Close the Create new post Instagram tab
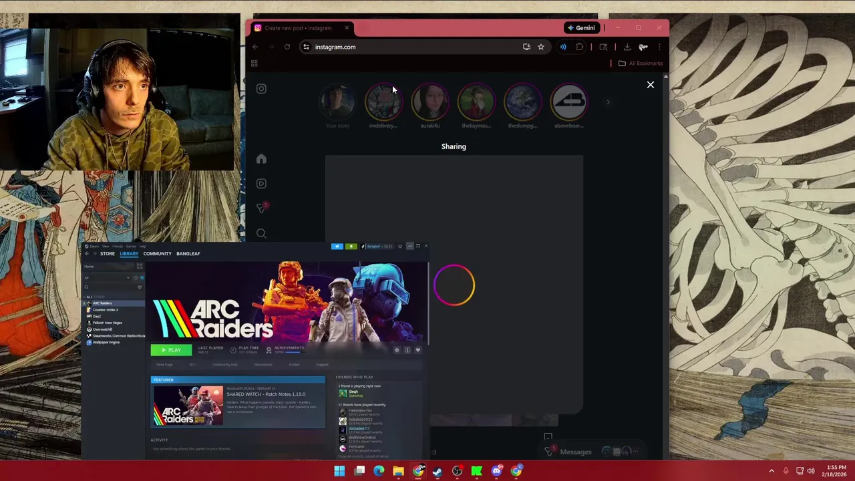 347,28
